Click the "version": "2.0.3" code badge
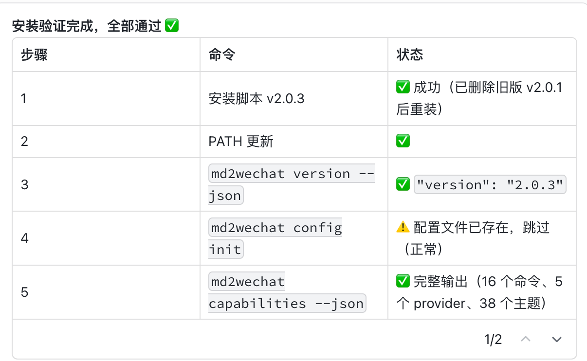587x361 pixels. coord(490,185)
